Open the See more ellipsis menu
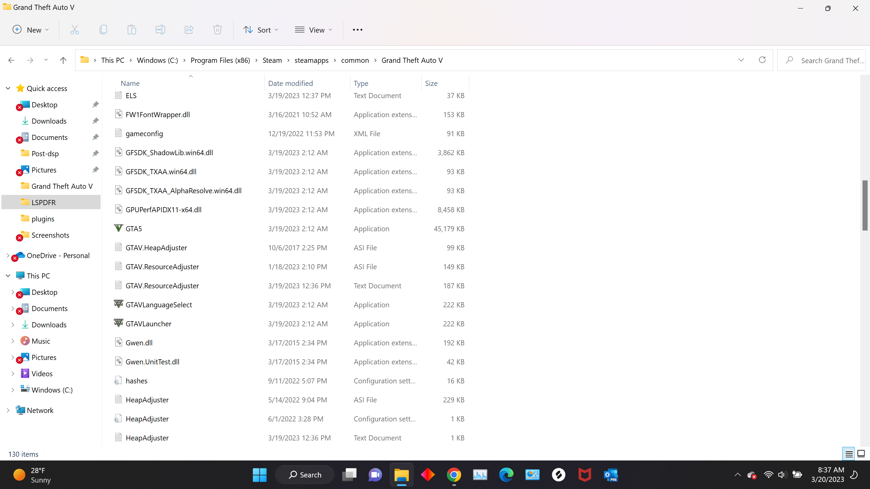Viewport: 870px width, 489px height. (x=358, y=30)
